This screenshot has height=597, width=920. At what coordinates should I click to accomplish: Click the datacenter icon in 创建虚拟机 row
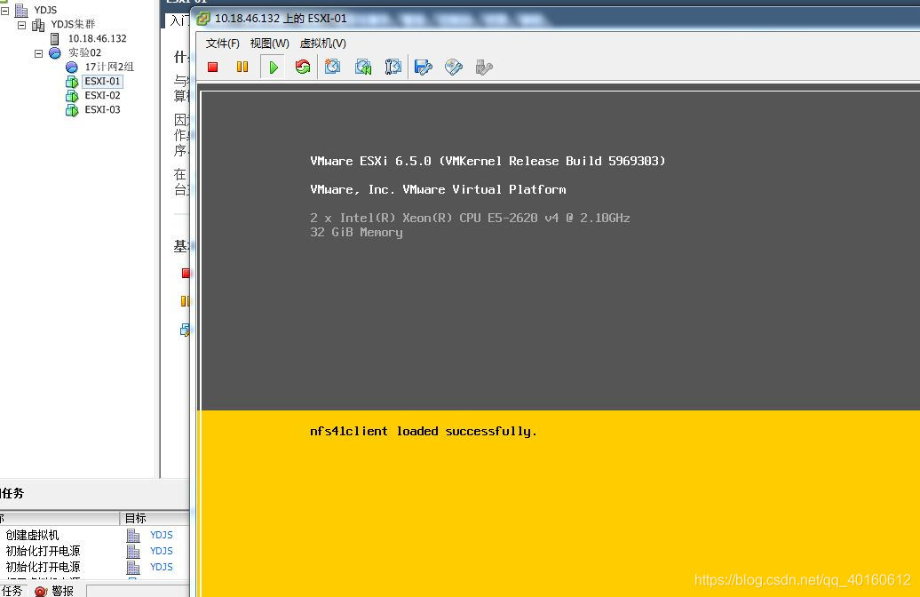pos(133,536)
